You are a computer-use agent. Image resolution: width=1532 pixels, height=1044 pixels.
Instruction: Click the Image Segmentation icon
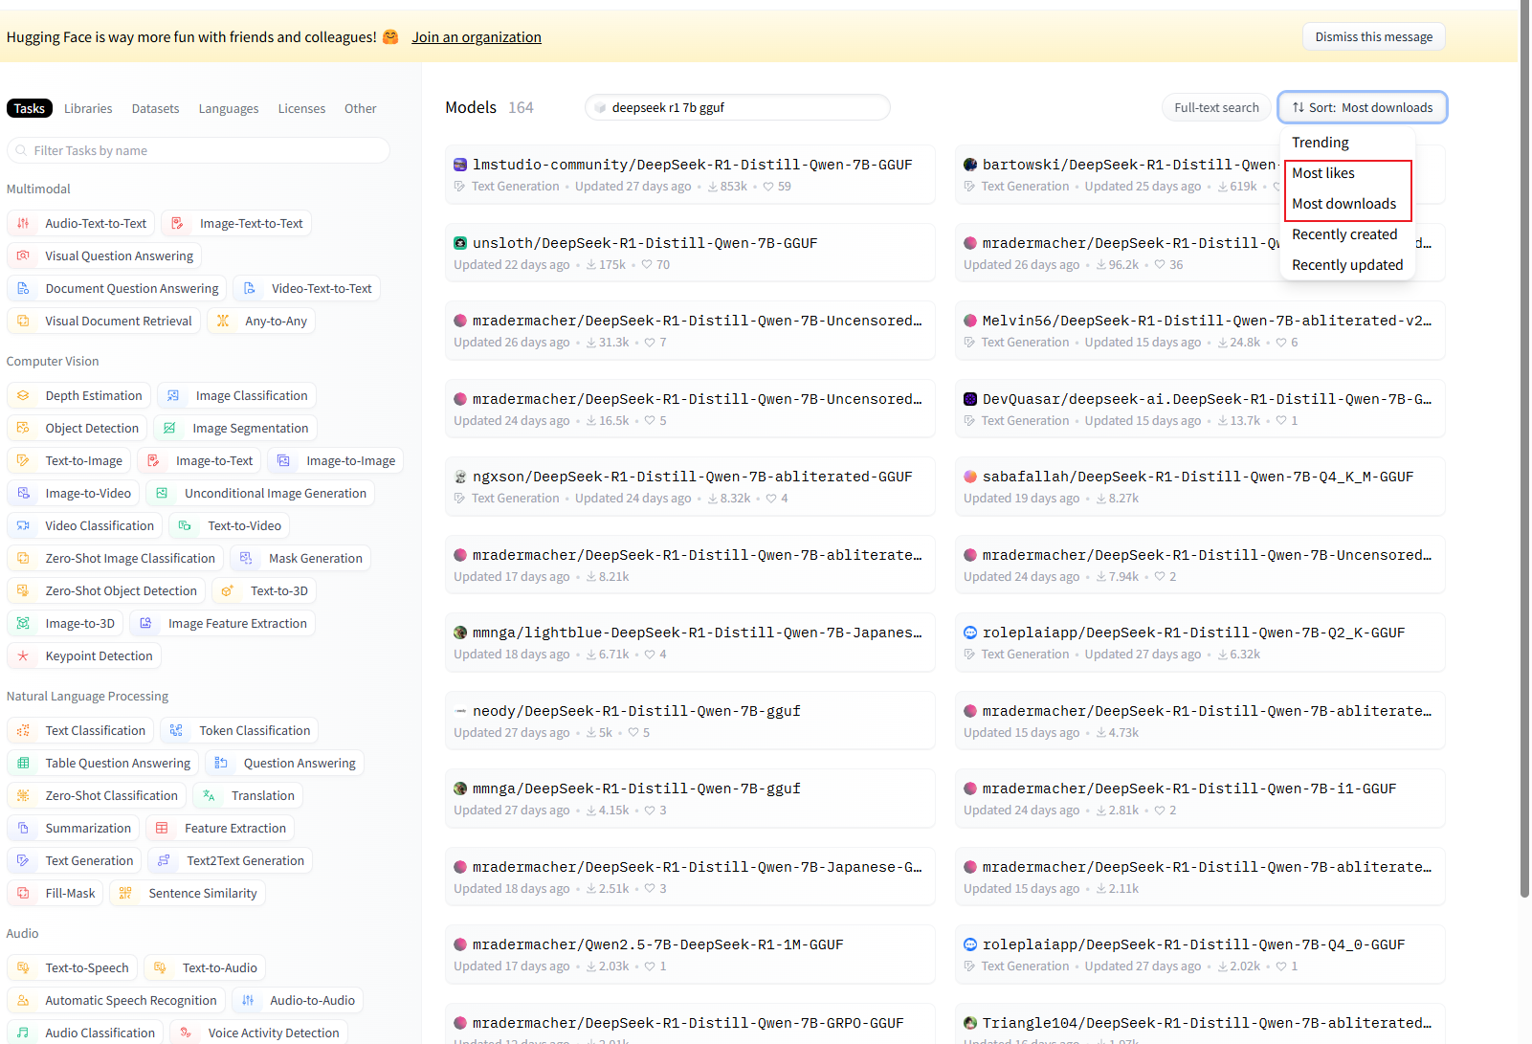(169, 428)
